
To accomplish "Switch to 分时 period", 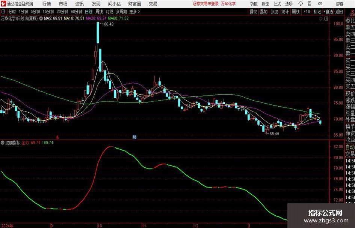I will pos(12,12).
